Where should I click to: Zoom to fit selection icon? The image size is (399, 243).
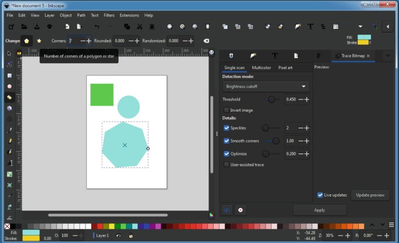[x=170, y=26]
